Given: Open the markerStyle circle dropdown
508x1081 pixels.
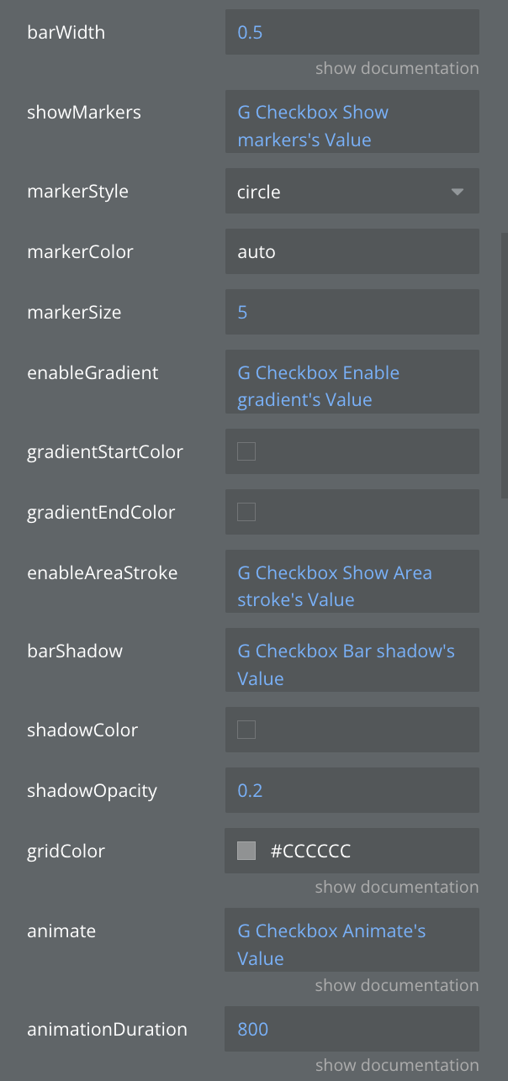Looking at the screenshot, I should (352, 192).
